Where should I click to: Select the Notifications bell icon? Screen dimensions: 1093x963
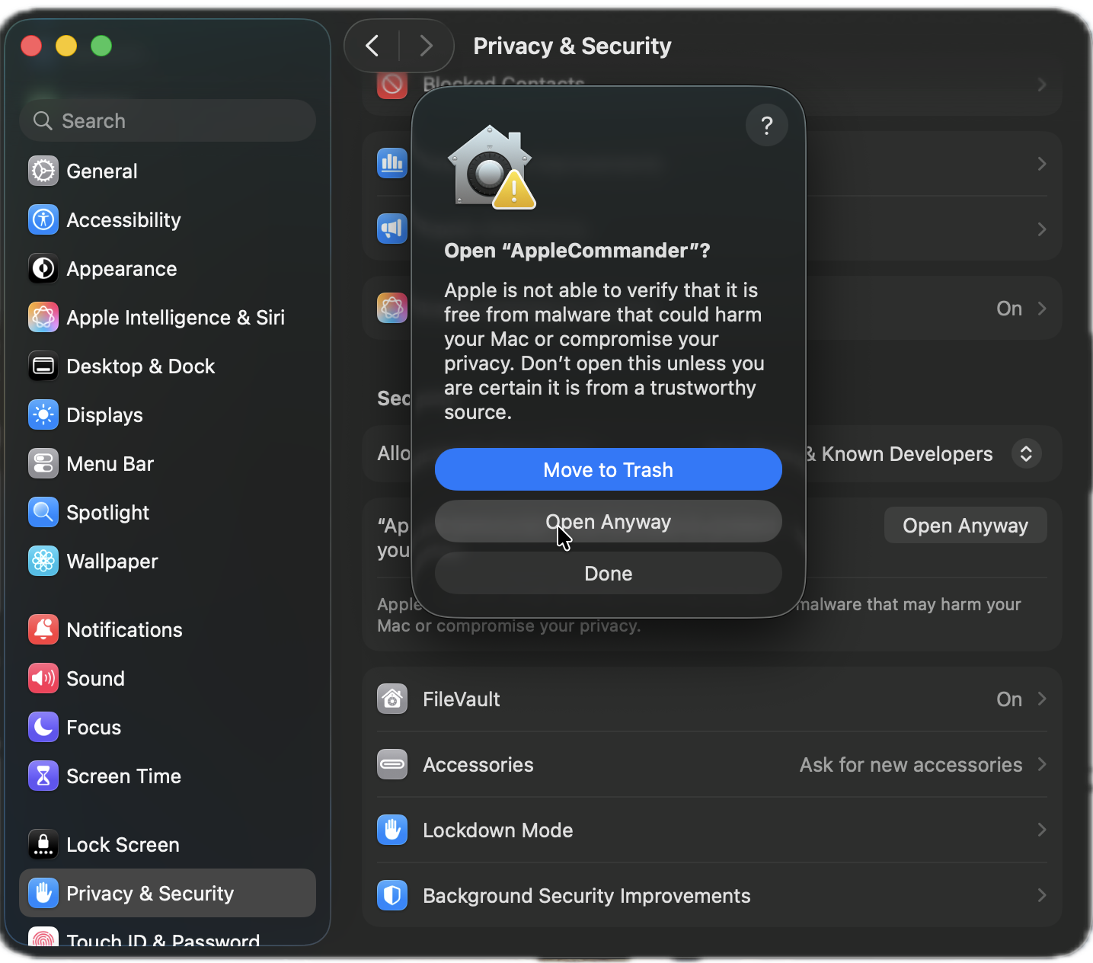[43, 629]
